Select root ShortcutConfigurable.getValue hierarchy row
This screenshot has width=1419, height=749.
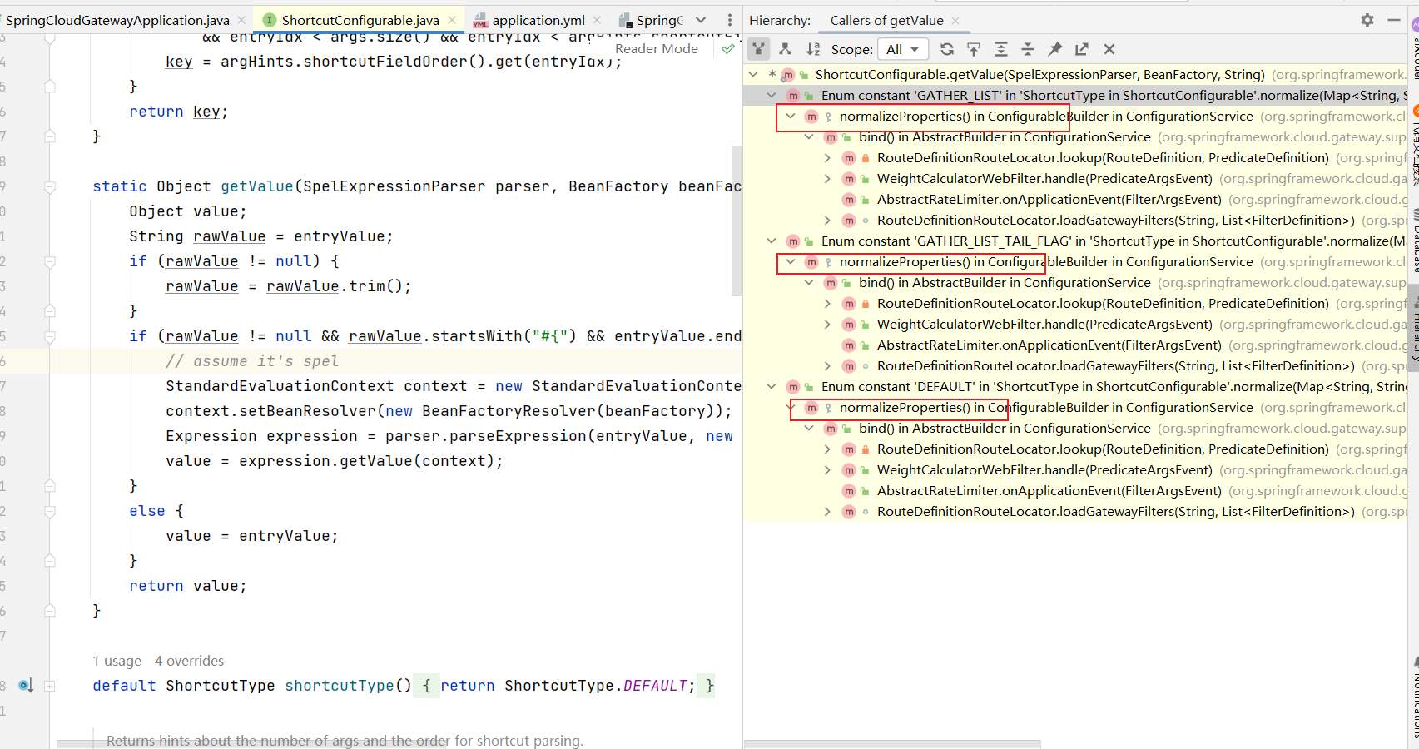pos(1075,75)
